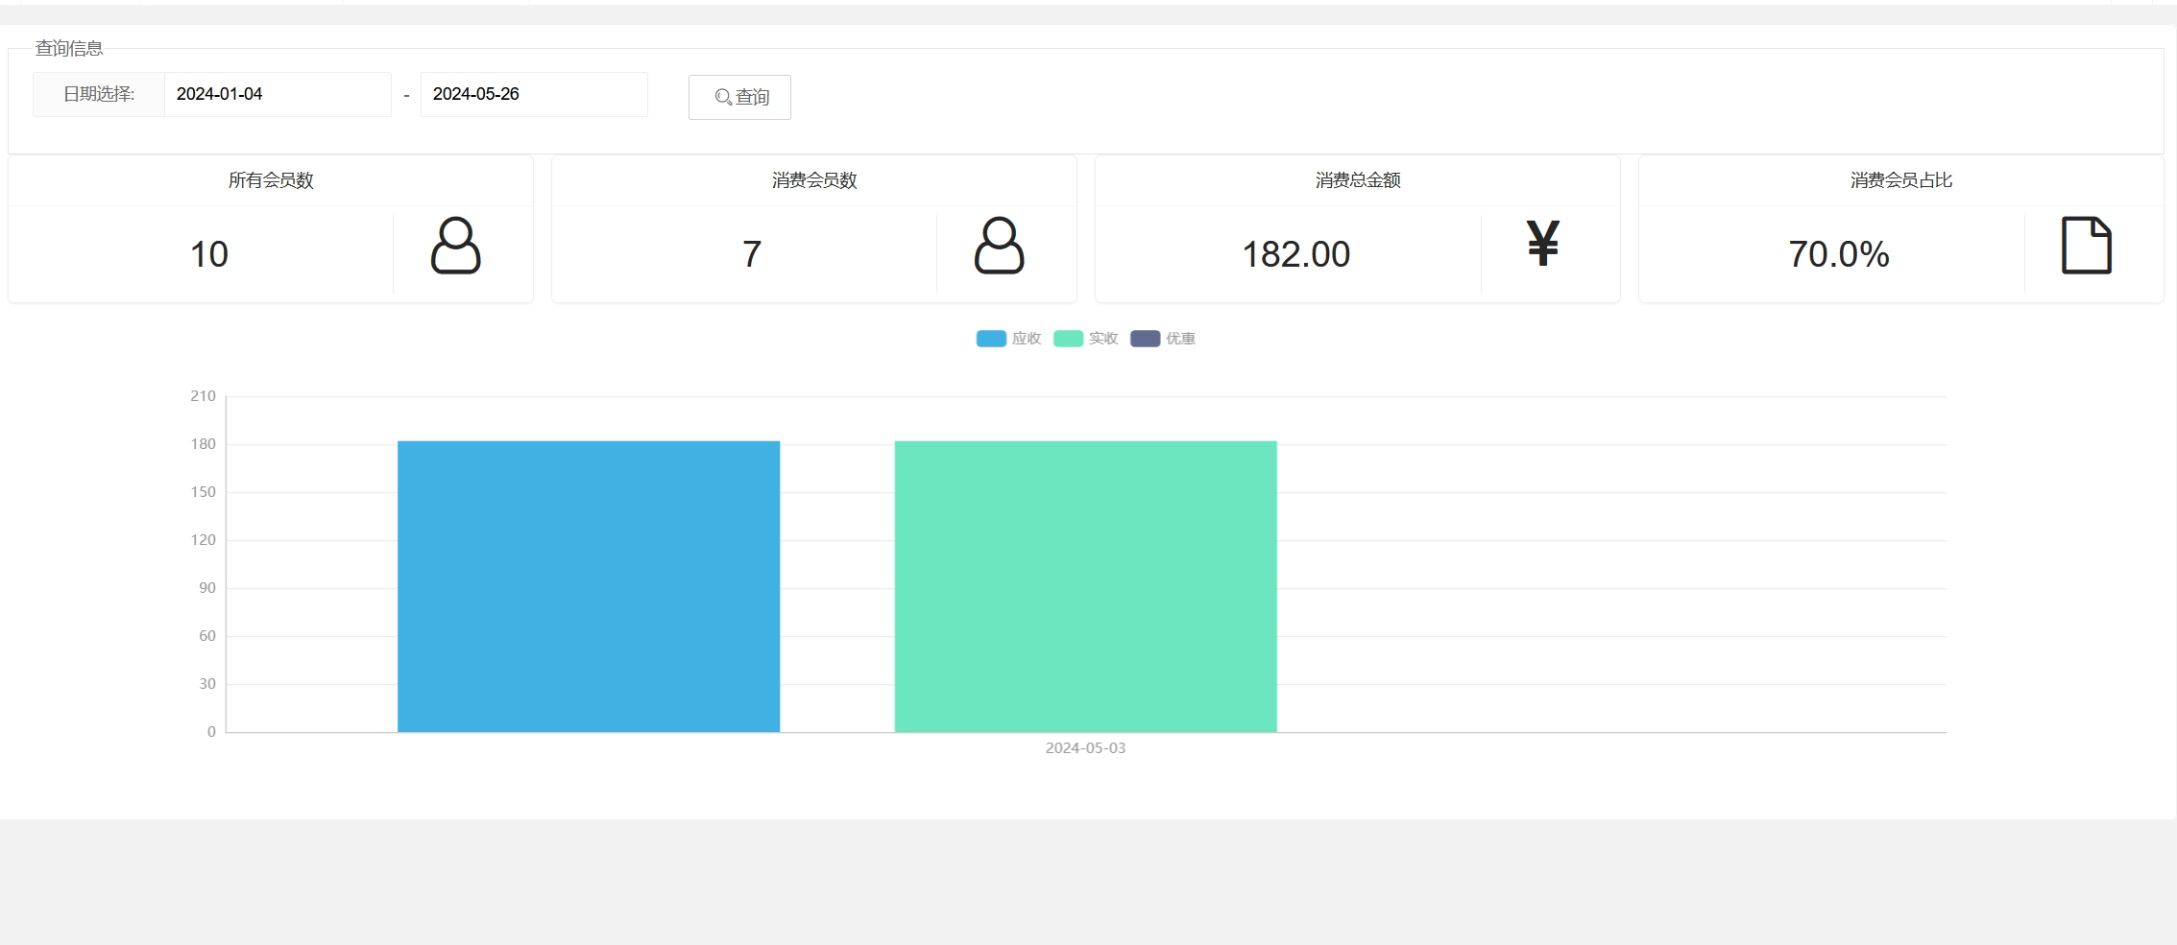Toggle the 优惠 legend series

click(1163, 339)
